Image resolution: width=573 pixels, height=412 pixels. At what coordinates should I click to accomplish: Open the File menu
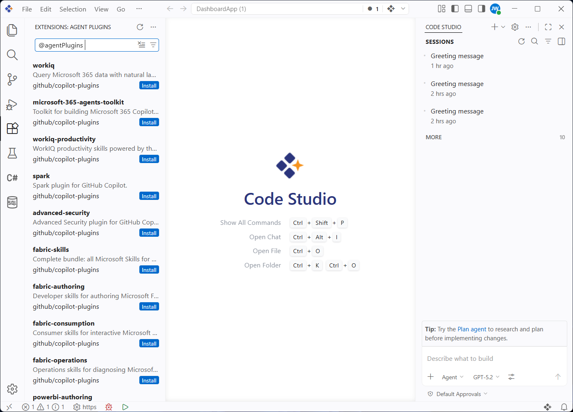27,9
